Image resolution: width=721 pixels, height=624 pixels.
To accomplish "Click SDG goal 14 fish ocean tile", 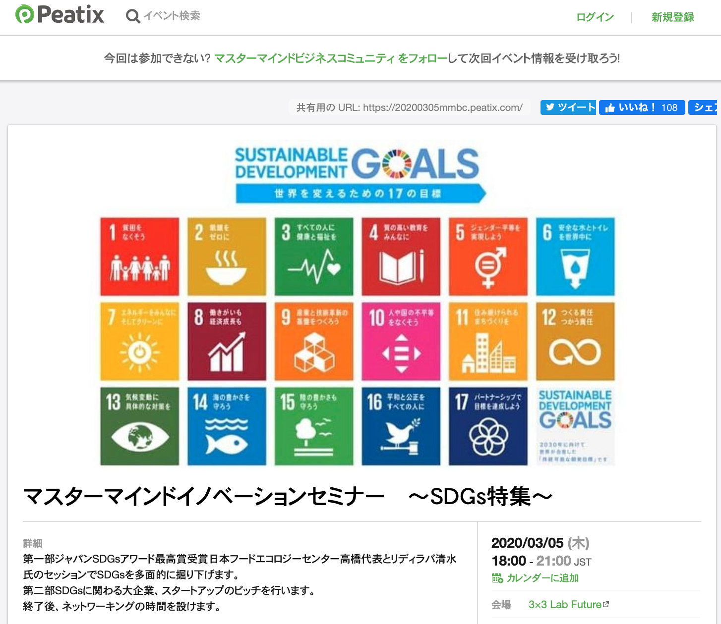I will coord(227,426).
